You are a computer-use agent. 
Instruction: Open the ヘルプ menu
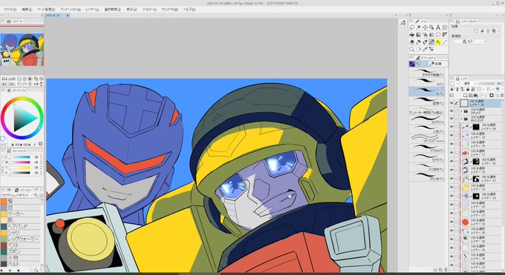pos(189,10)
